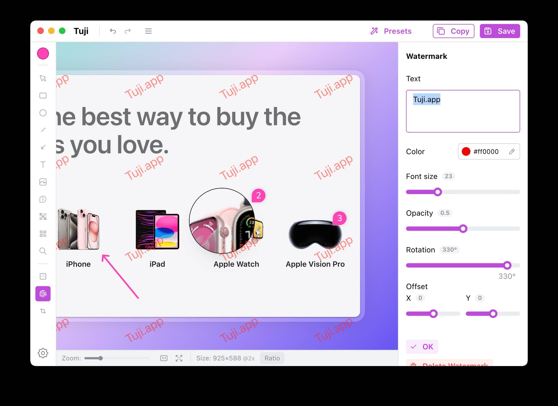Select the Ellipse shape tool
This screenshot has height=406, width=558.
43,113
